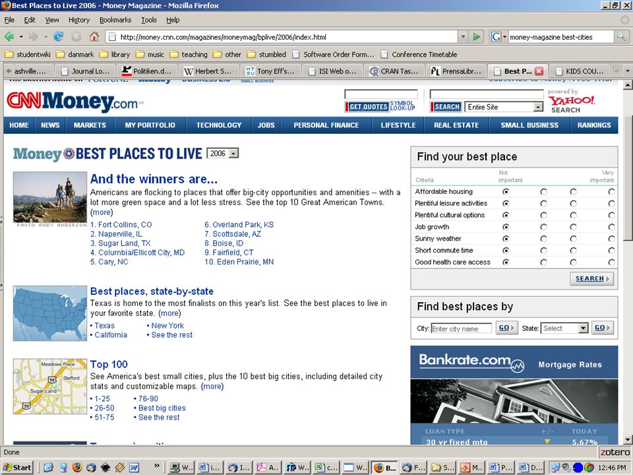Open the list all tabs dropdown
The height and width of the screenshot is (475, 633).
[627, 71]
